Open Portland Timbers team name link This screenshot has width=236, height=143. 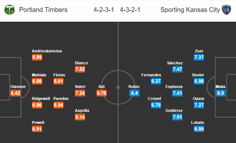pyautogui.click(x=43, y=10)
